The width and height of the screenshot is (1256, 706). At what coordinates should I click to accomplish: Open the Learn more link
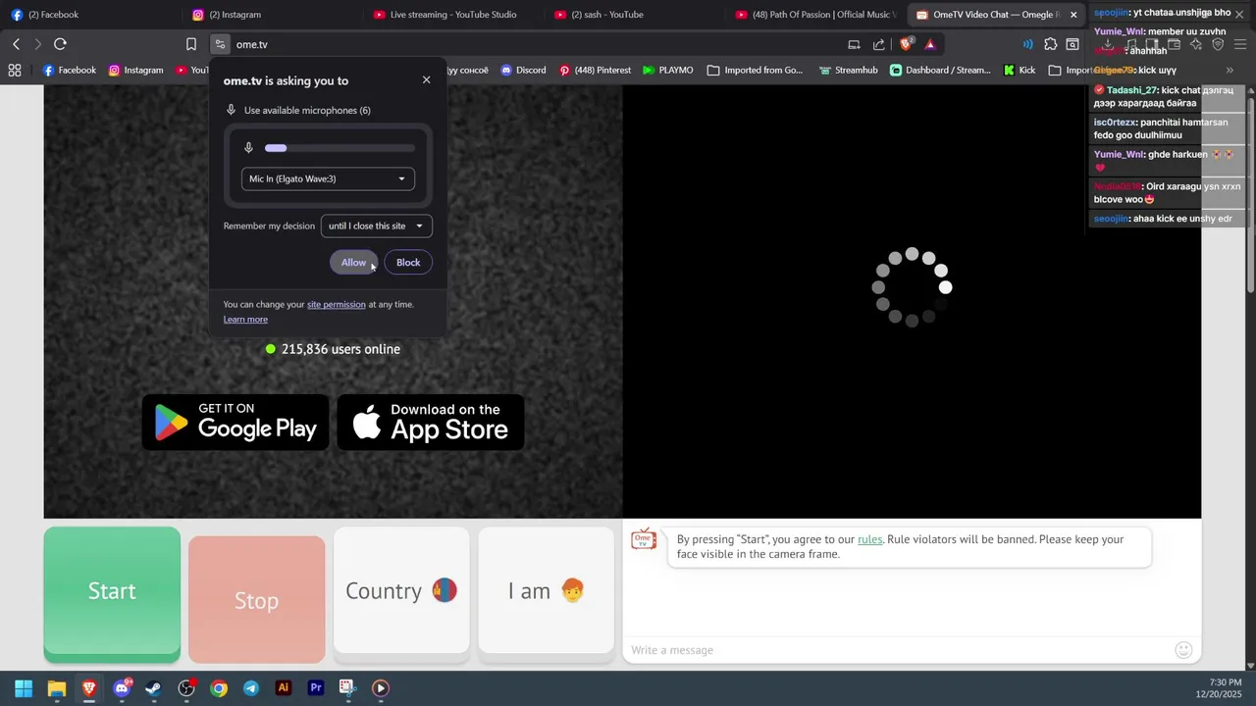245,319
